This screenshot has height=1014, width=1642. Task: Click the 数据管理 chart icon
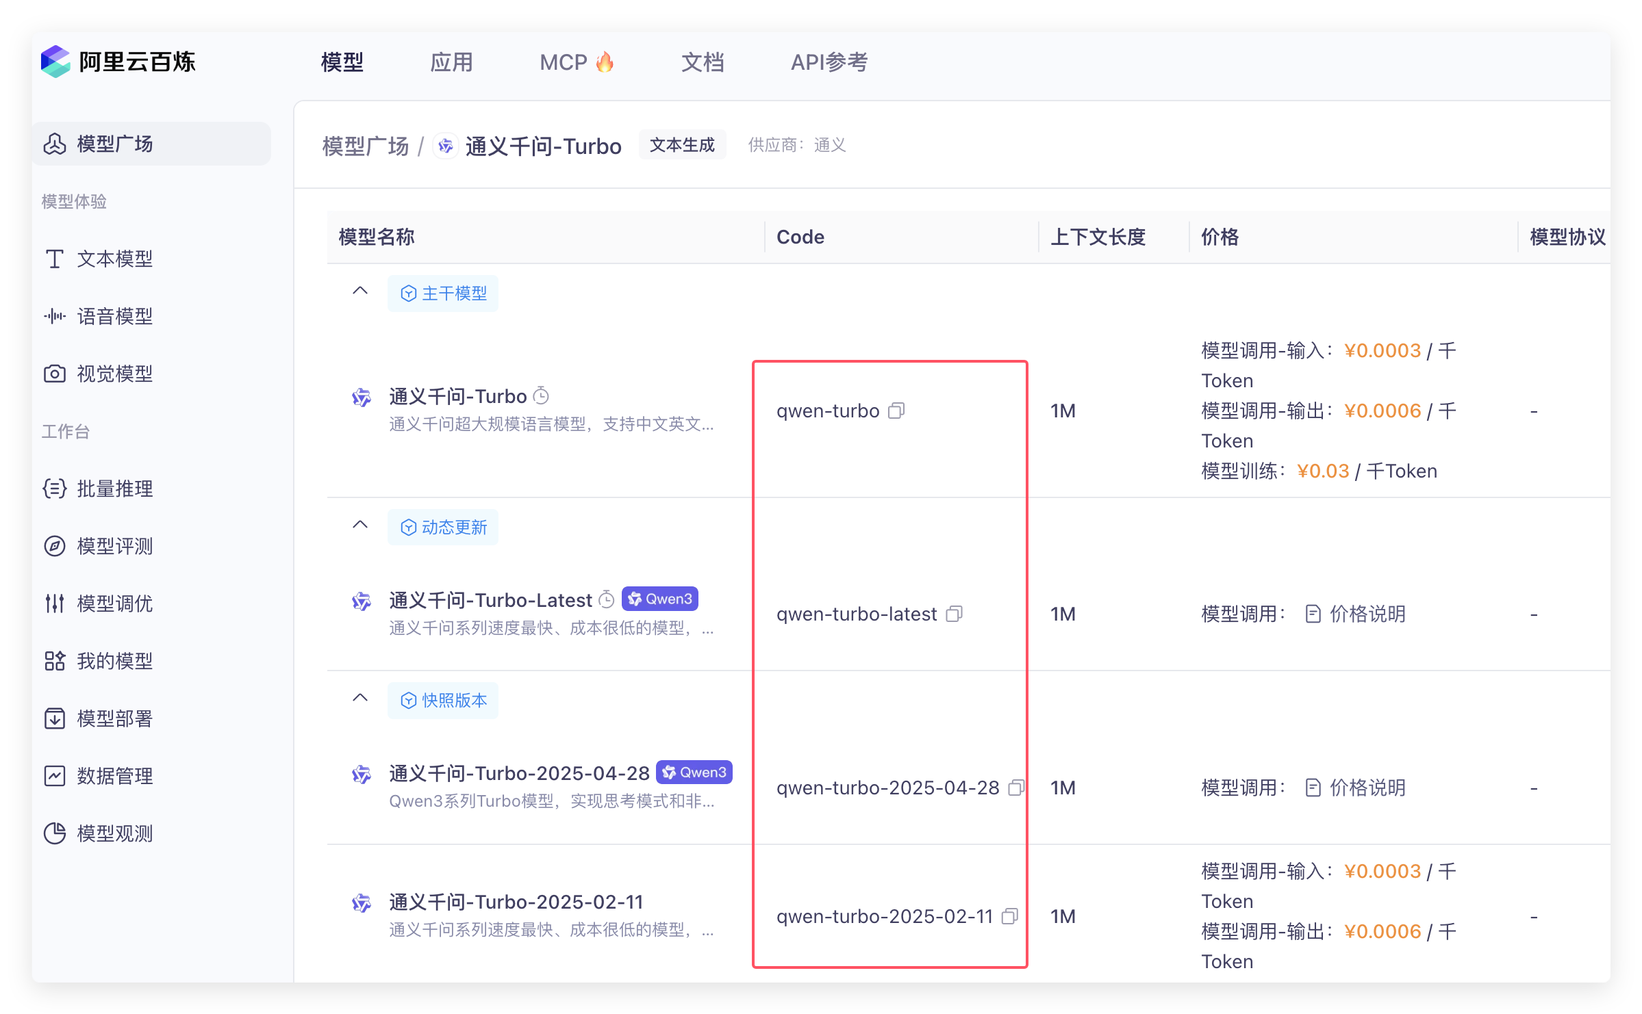pos(55,776)
